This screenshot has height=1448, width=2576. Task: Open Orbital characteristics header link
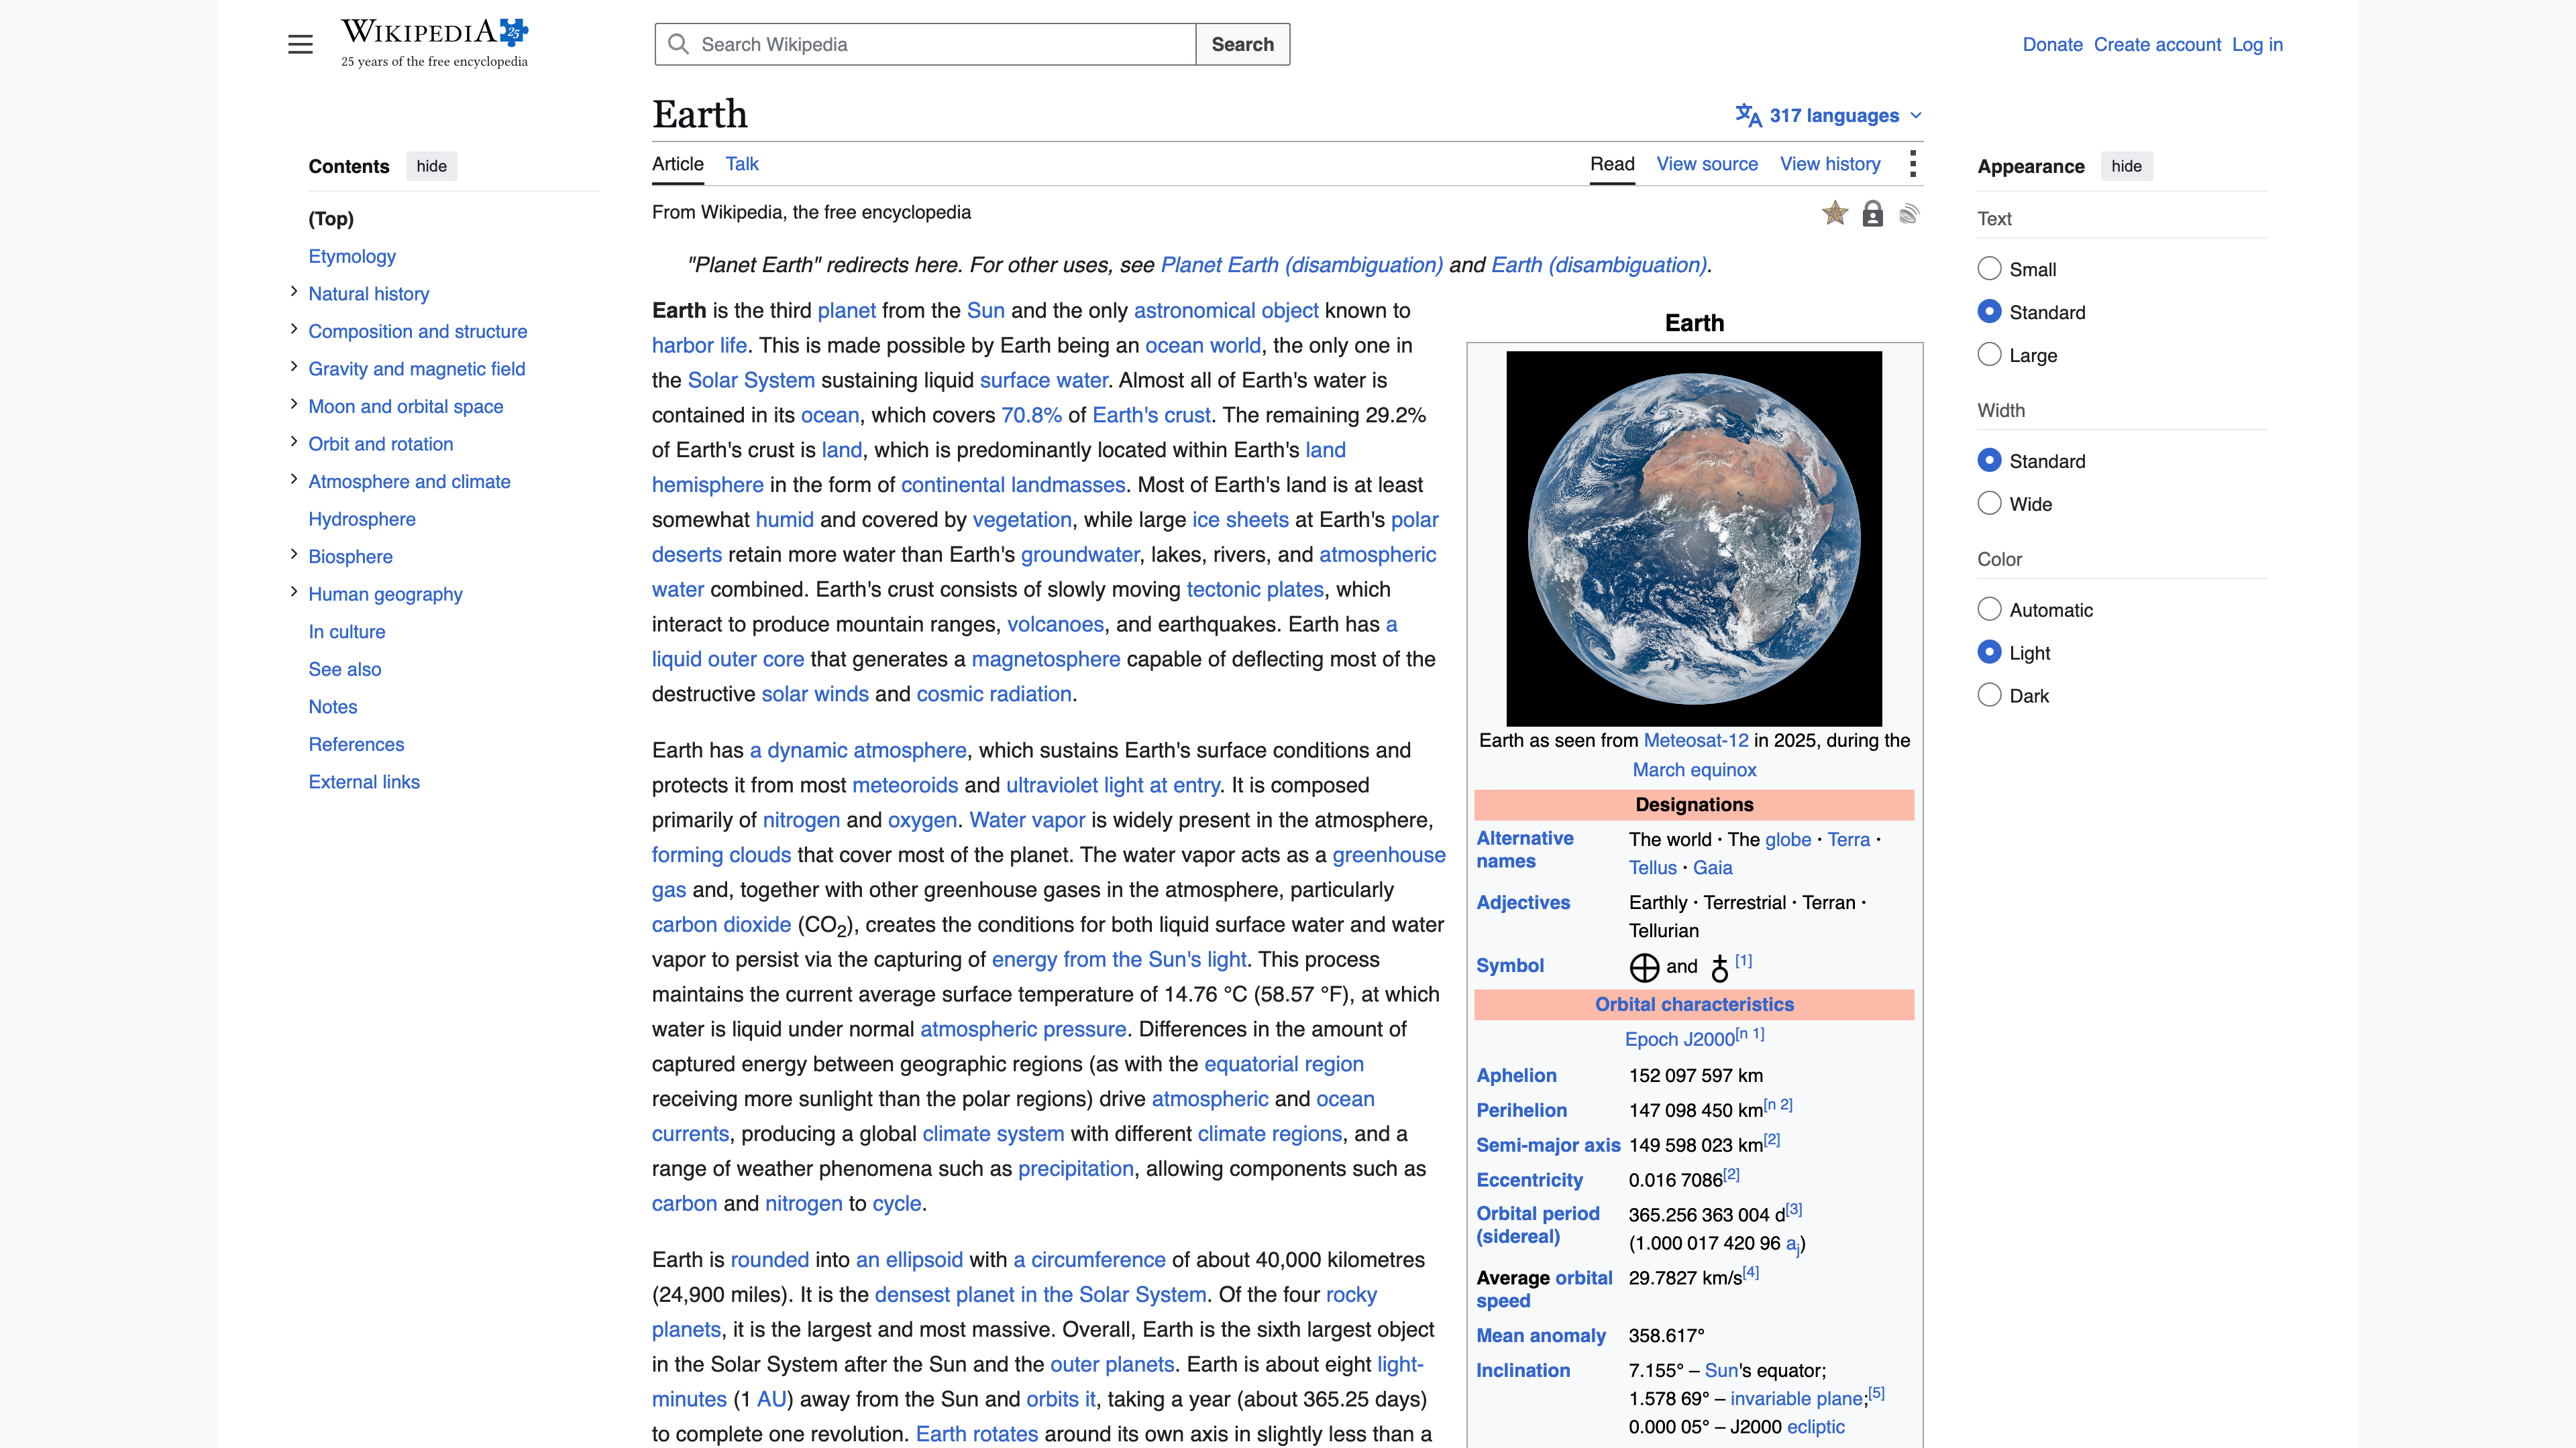point(1694,1004)
